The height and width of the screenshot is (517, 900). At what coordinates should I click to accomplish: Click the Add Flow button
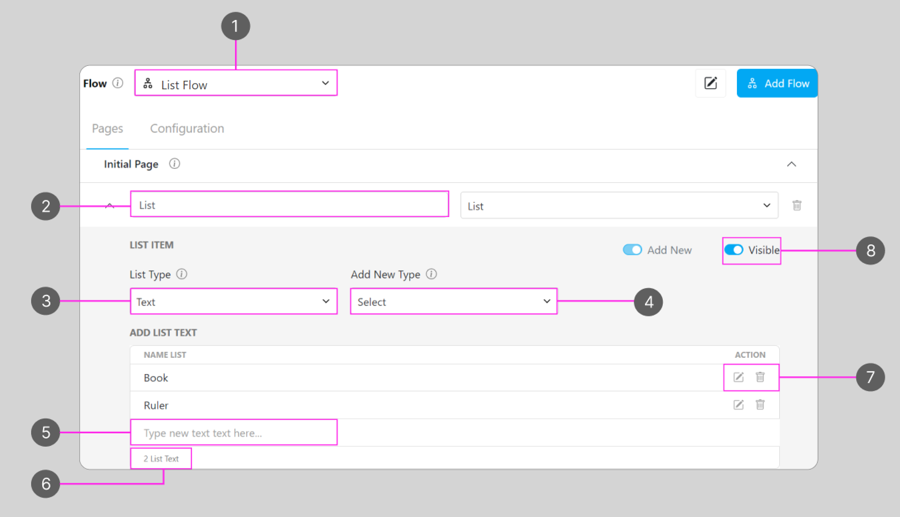(x=777, y=83)
